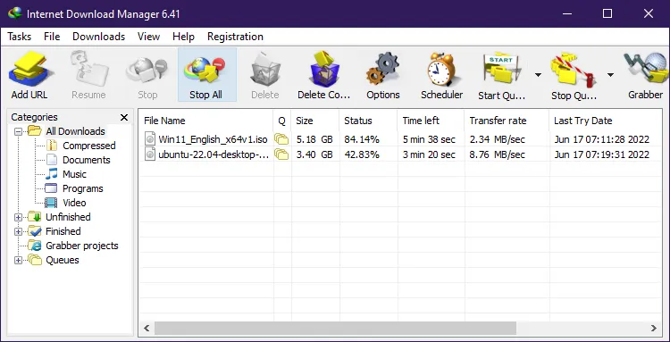
Task: Expand the Unfinished category node
Action: pyautogui.click(x=18, y=217)
